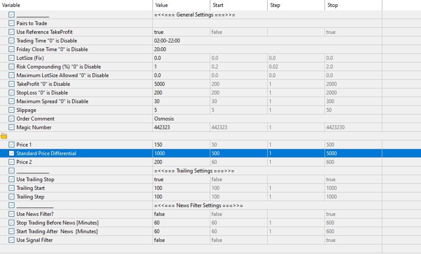This screenshot has width=421, height=254.
Task: Click the Start column header
Action: pos(239,5)
